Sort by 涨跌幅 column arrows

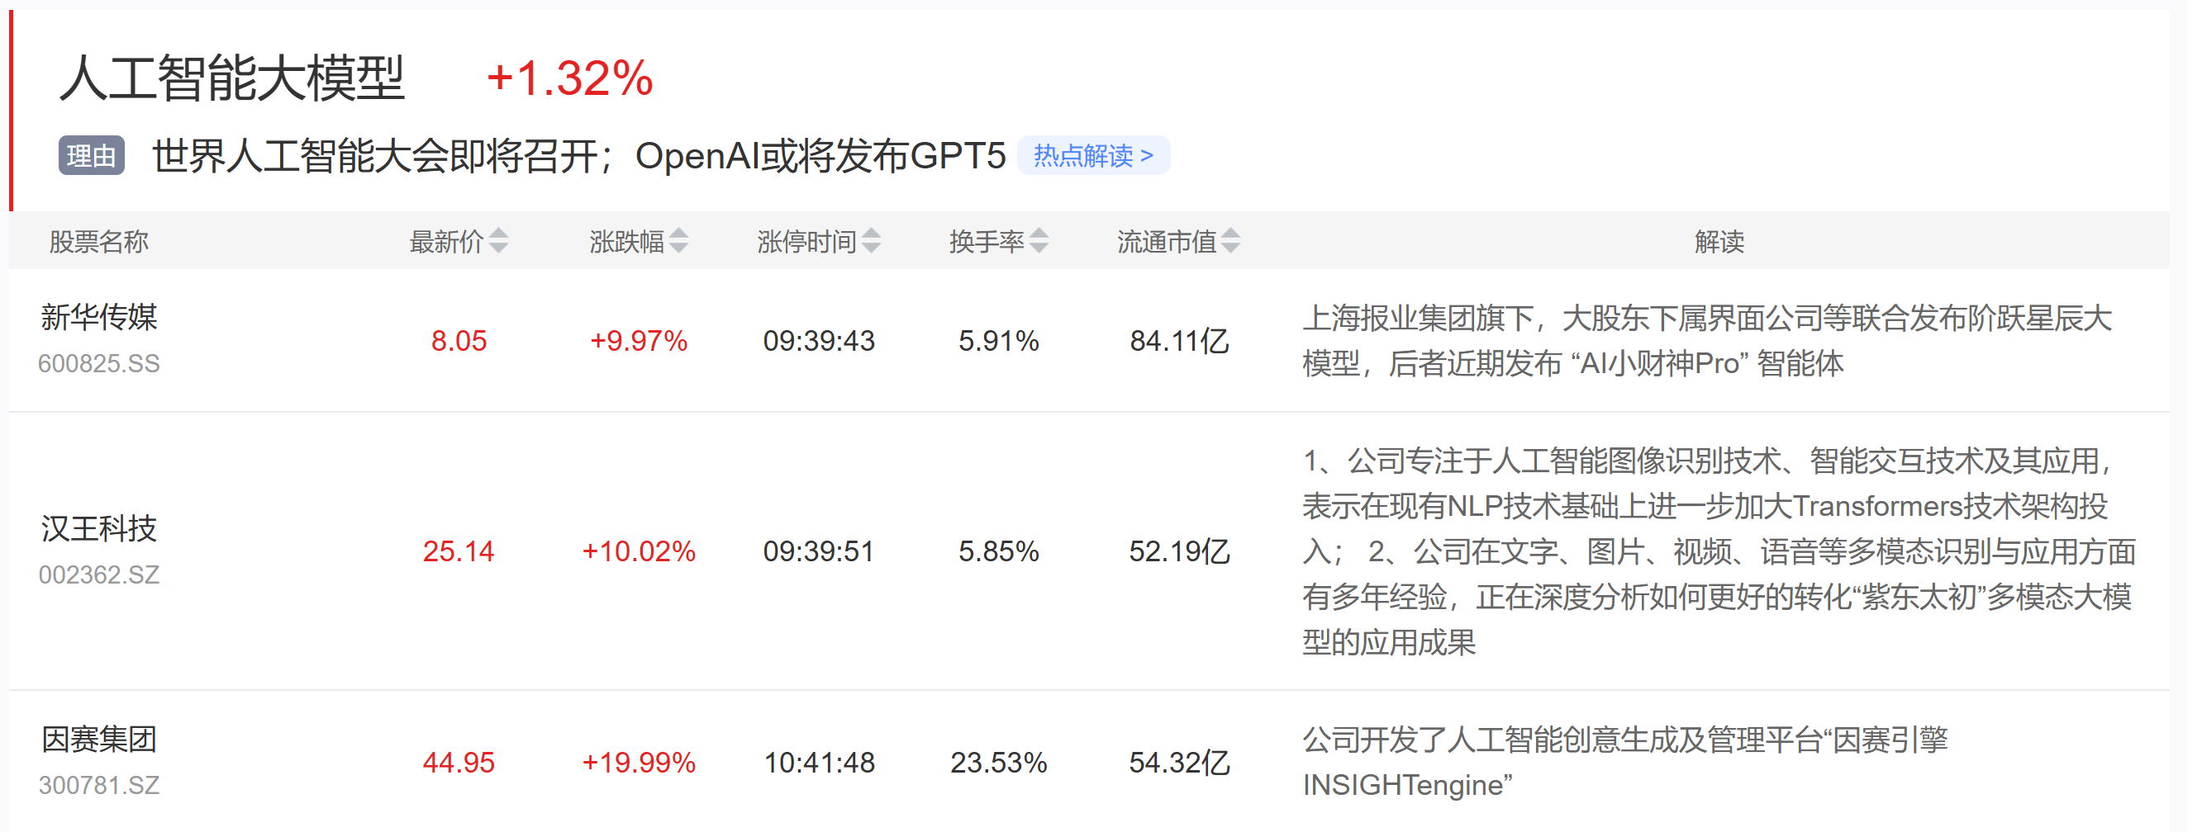tap(678, 242)
